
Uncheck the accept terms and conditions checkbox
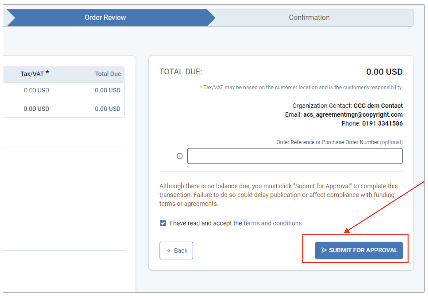click(163, 223)
